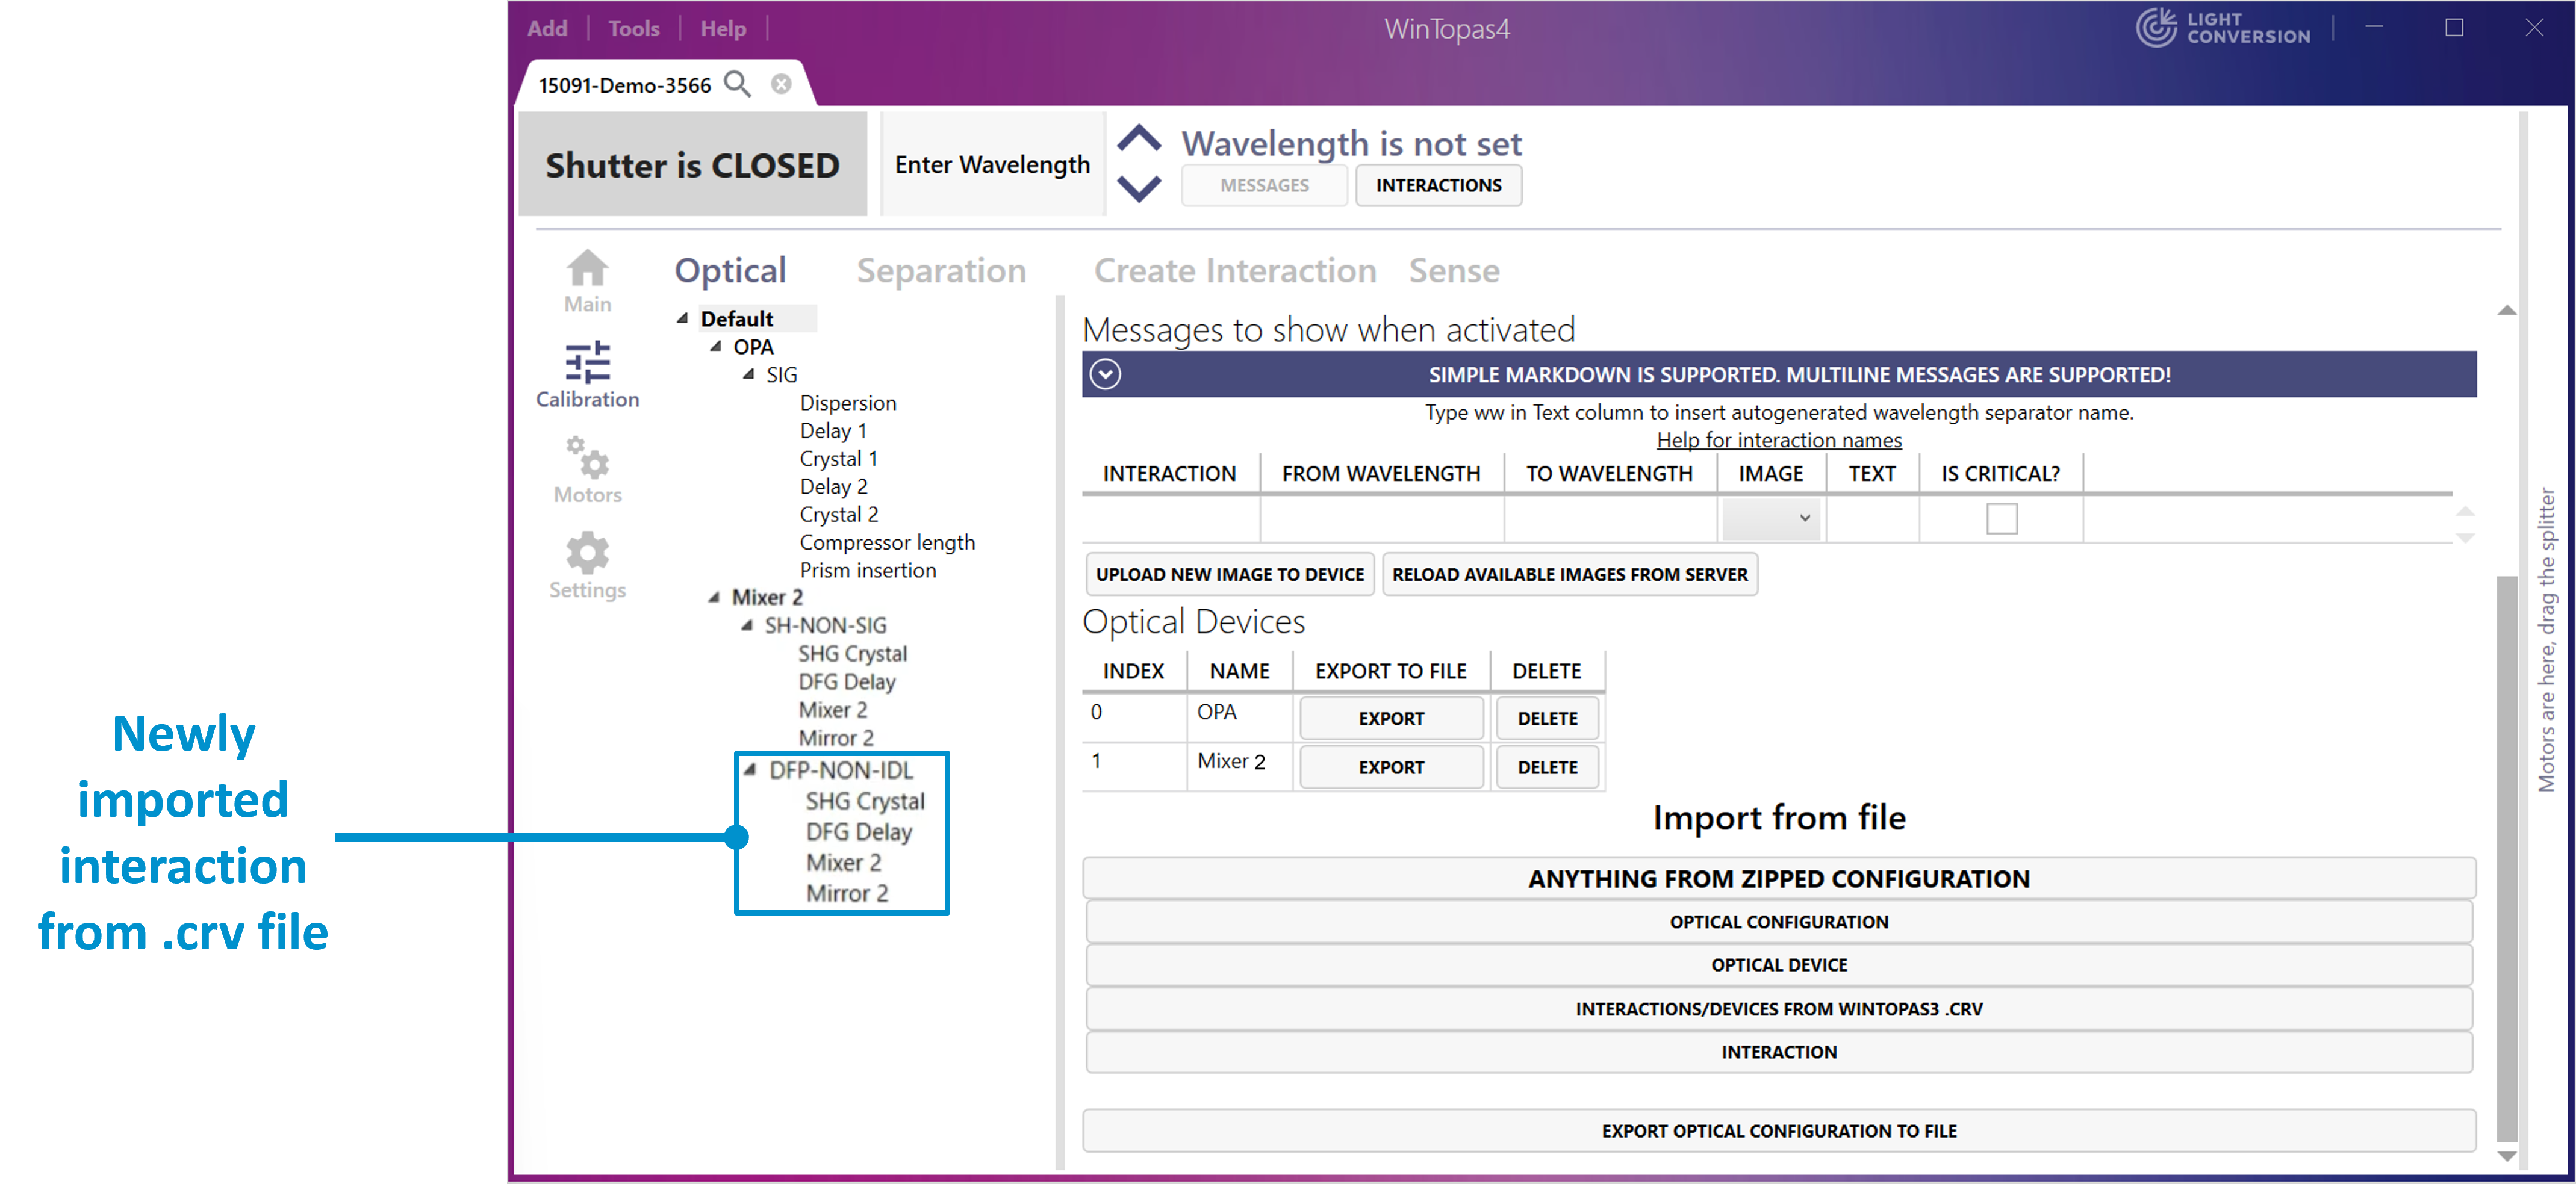Select Crystal 1 in the tree

coord(838,458)
